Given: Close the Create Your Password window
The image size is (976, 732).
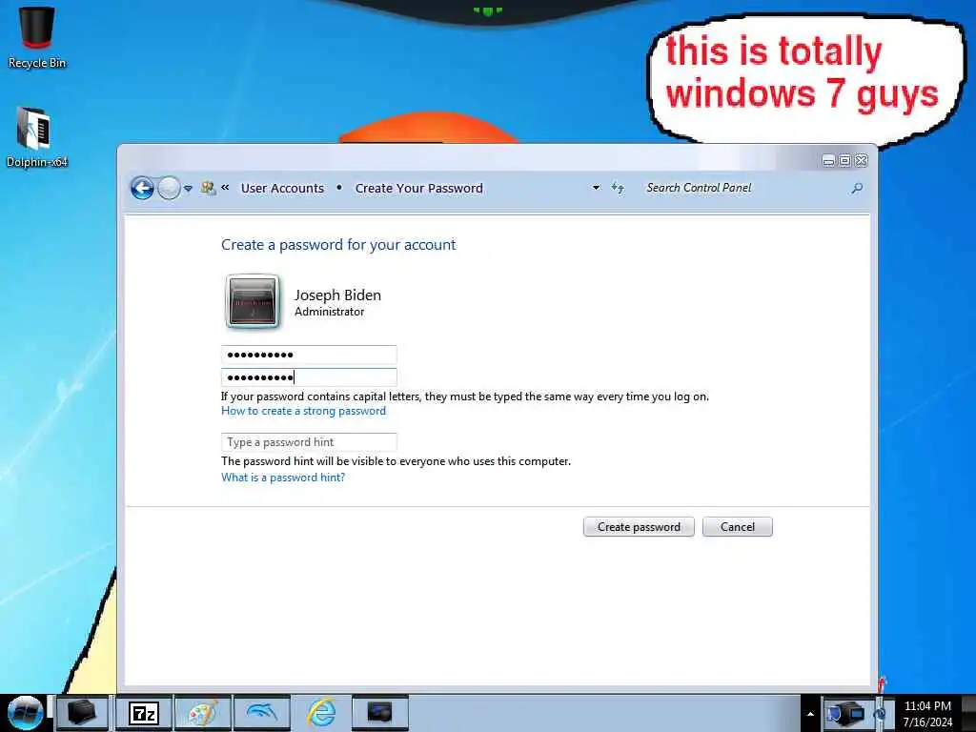Looking at the screenshot, I should [x=862, y=160].
